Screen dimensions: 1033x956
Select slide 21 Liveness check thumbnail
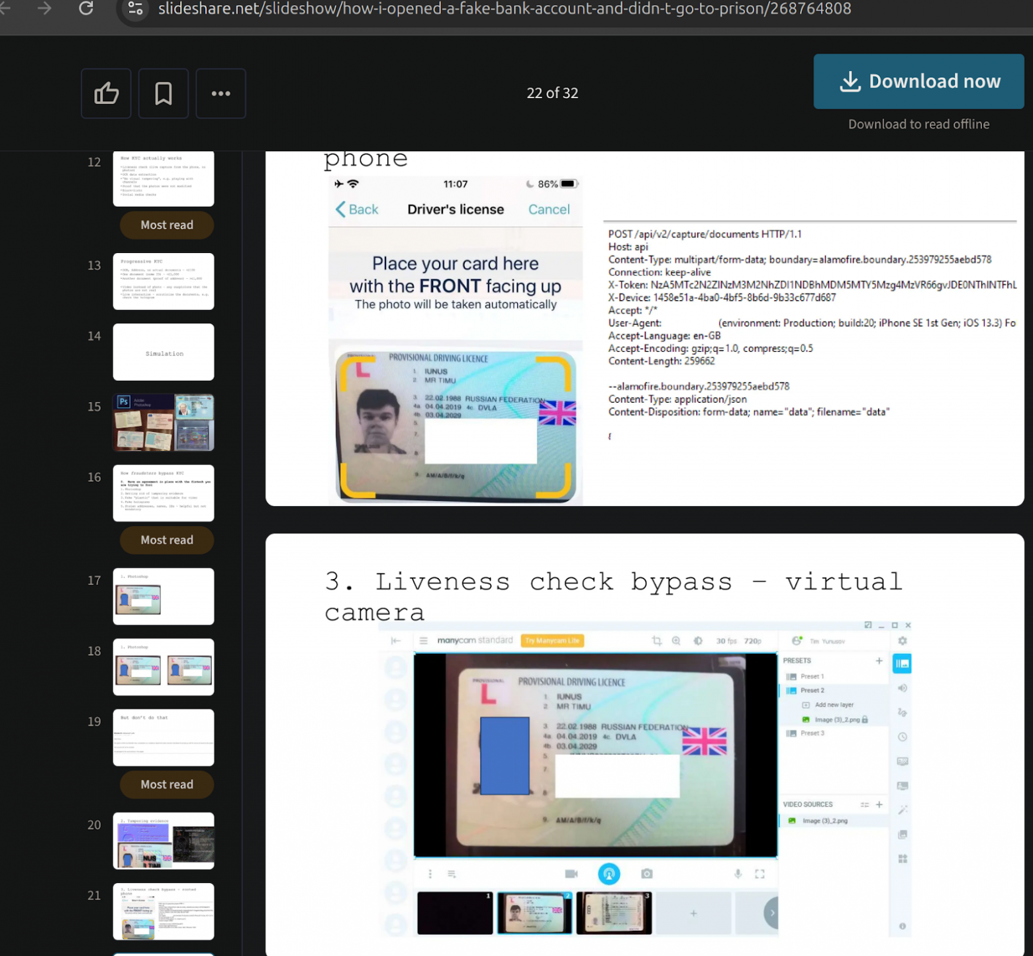[x=164, y=911]
